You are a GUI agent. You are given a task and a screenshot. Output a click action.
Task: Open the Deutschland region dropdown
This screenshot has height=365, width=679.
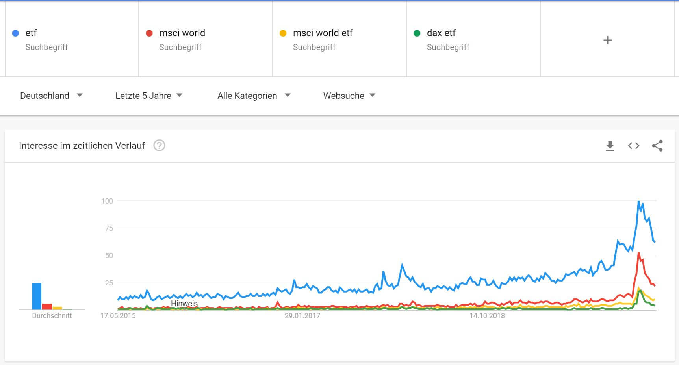[x=51, y=96]
